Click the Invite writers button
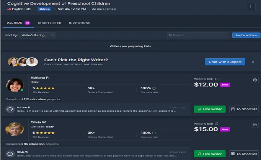Viewport: 261px width, 160px height. pos(246,35)
